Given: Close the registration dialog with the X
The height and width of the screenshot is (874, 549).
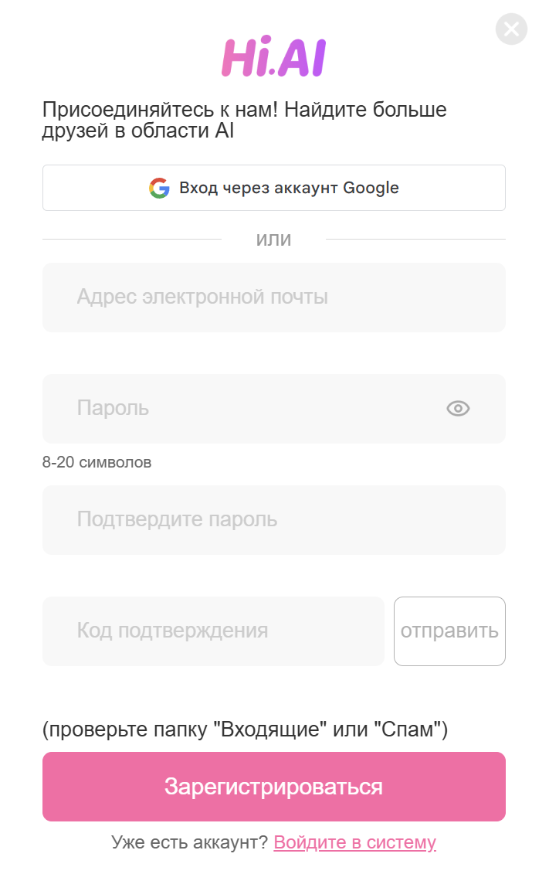Looking at the screenshot, I should pos(511,29).
